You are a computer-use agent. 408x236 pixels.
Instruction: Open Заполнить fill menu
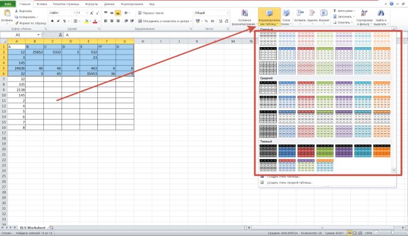344,17
